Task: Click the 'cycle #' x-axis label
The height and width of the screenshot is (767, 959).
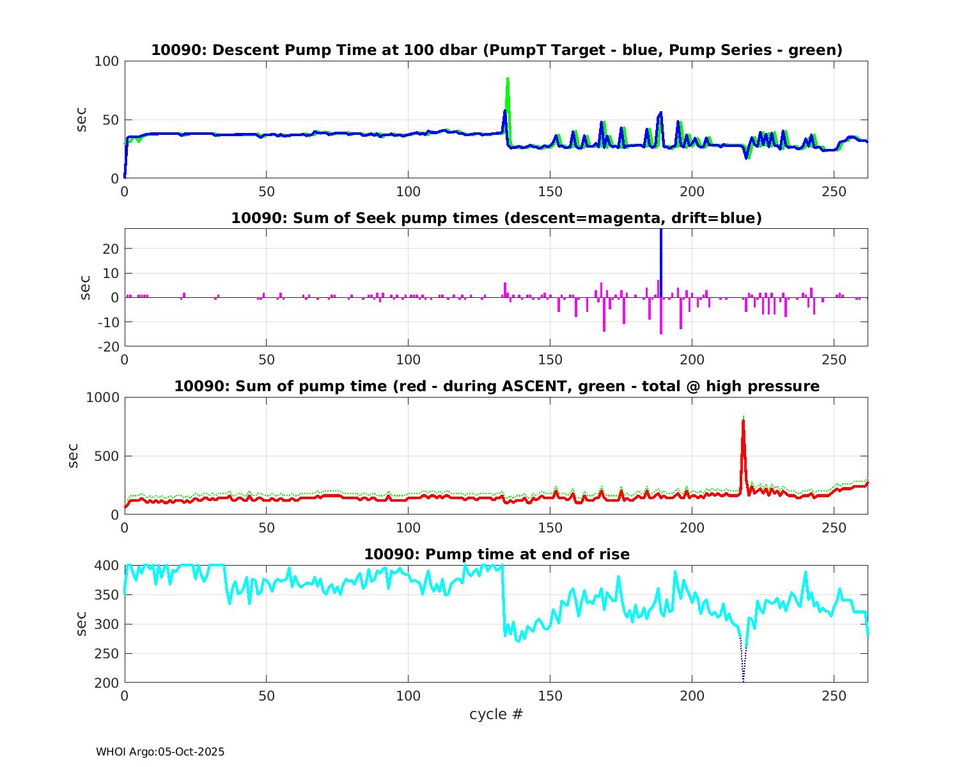Action: tap(496, 714)
